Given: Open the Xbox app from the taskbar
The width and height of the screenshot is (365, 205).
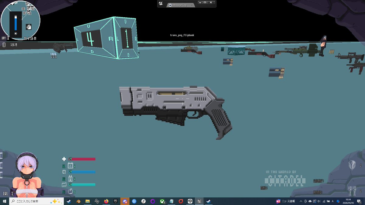Looking at the screenshot, I should tap(162, 201).
